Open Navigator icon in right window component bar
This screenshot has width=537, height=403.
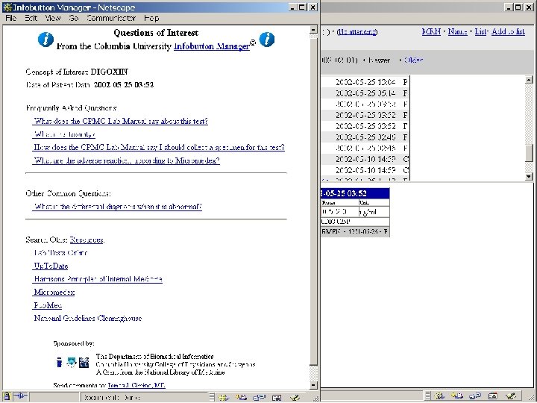[x=439, y=396]
